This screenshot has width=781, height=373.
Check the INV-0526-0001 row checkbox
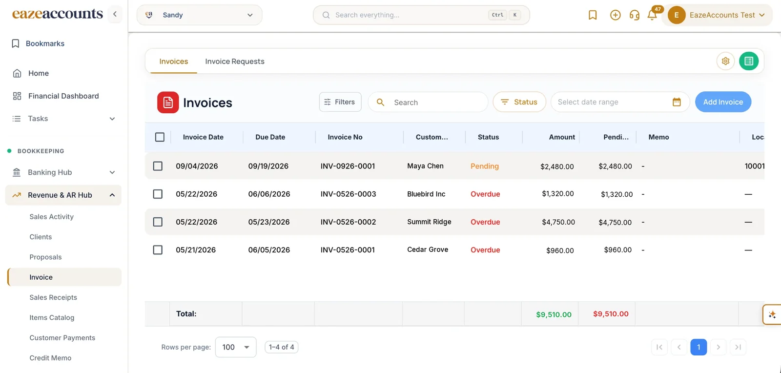(x=158, y=250)
